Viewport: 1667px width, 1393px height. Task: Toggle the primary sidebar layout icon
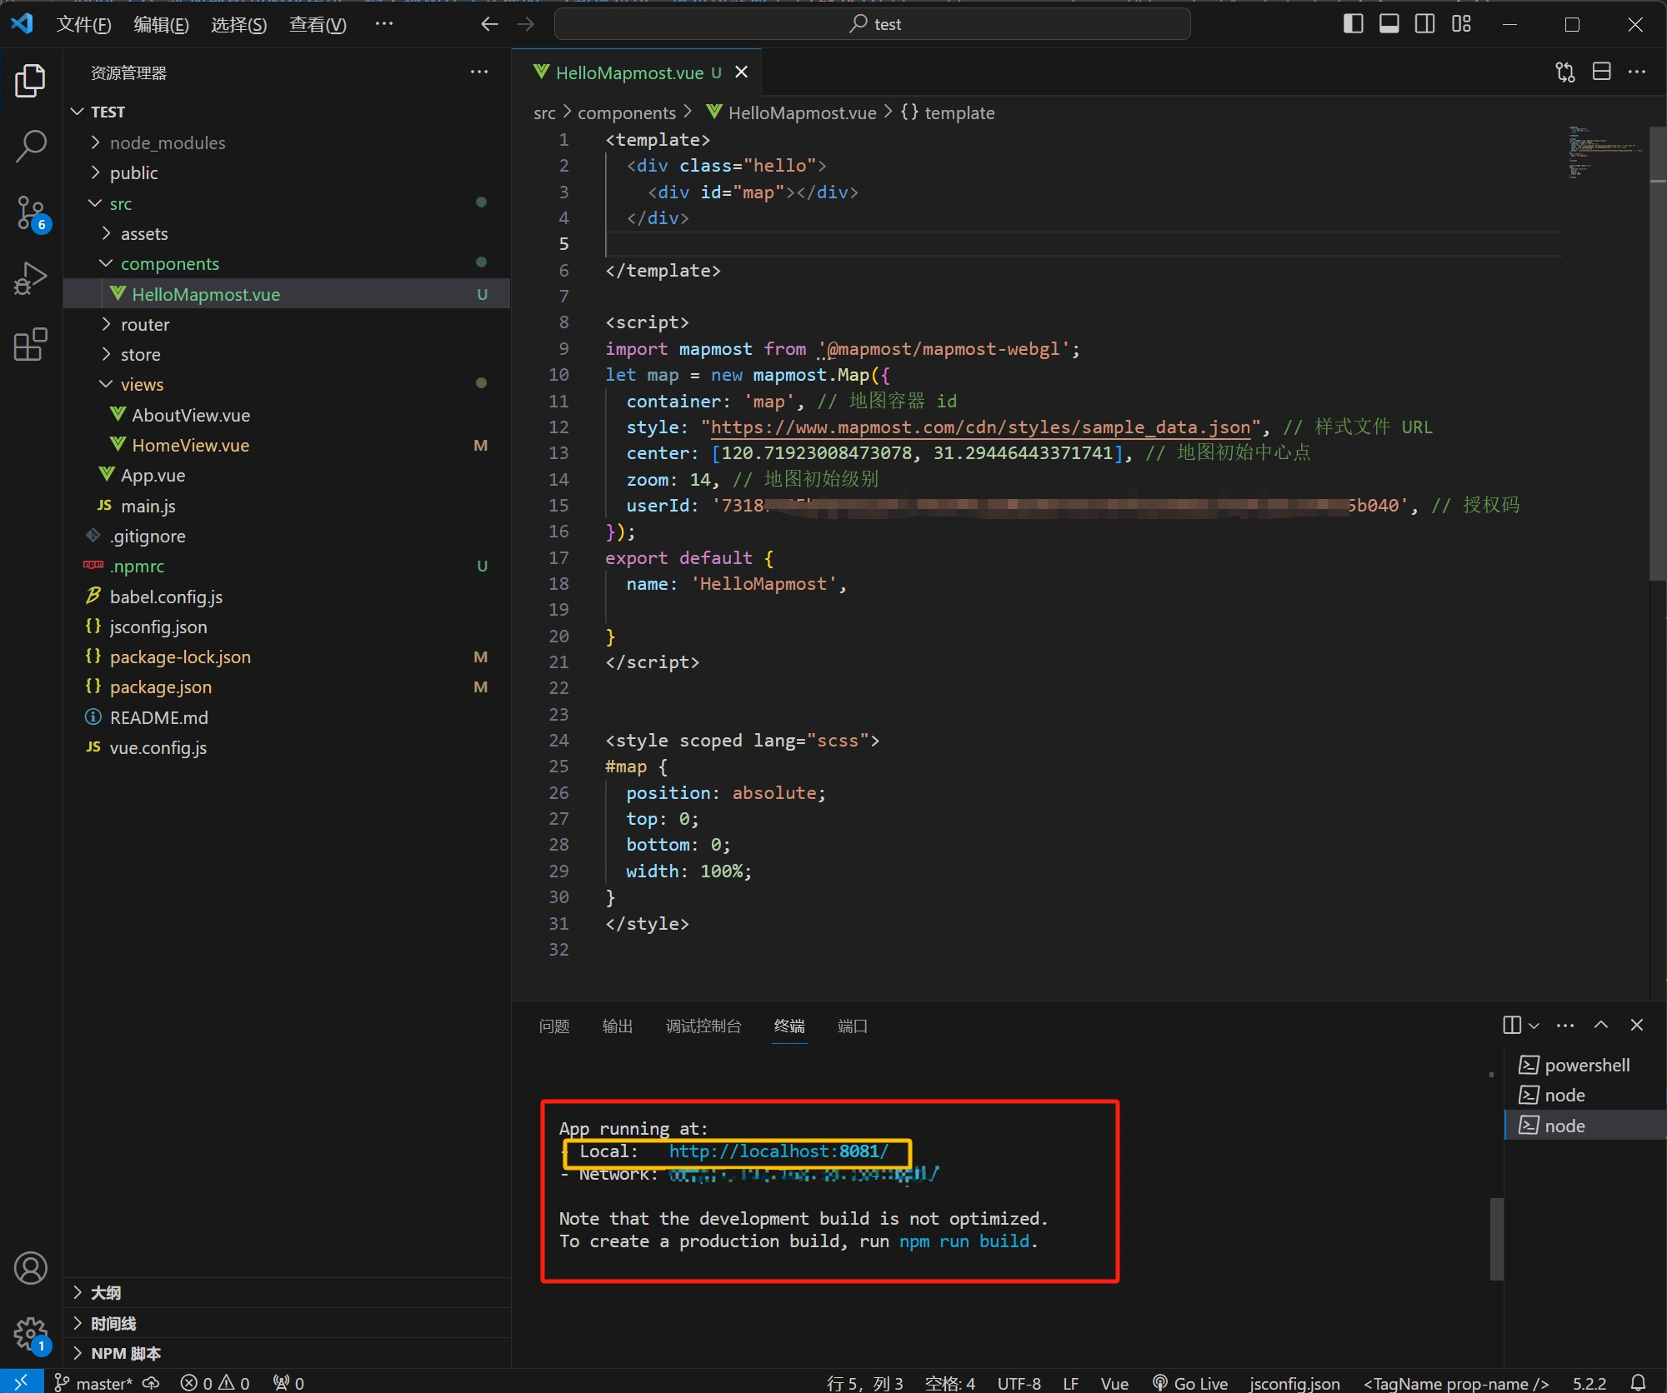(1354, 24)
